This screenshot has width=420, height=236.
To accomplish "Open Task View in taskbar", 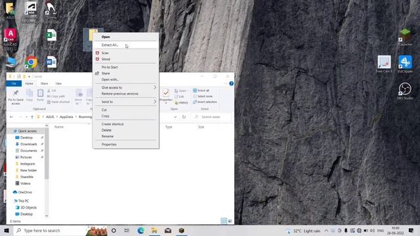I will pyautogui.click(x=127, y=230).
